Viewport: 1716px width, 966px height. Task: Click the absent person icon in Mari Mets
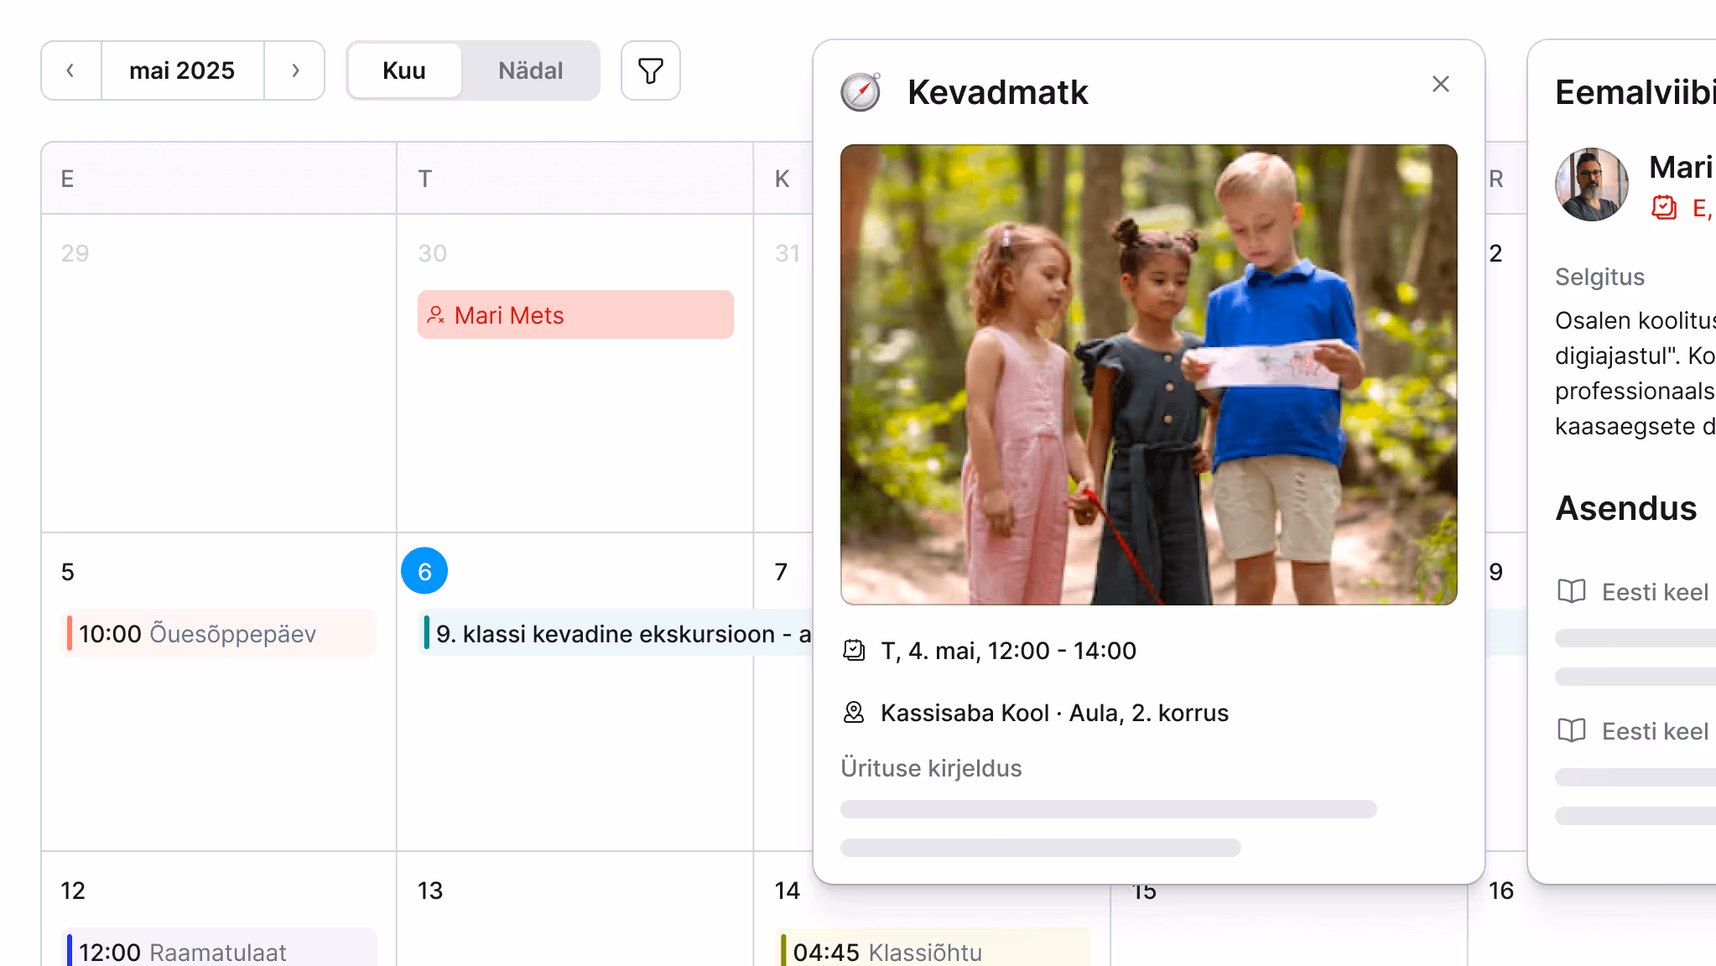tap(435, 315)
